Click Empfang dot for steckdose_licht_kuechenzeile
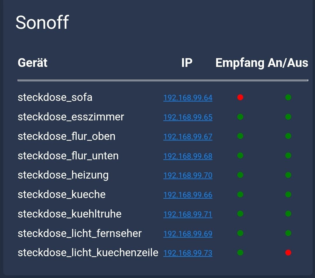This screenshot has width=315, height=278. pyautogui.click(x=240, y=253)
